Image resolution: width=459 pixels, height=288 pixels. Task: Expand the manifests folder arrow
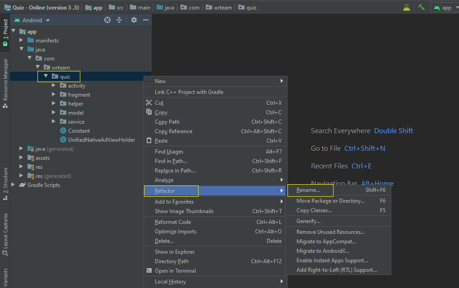[21, 40]
